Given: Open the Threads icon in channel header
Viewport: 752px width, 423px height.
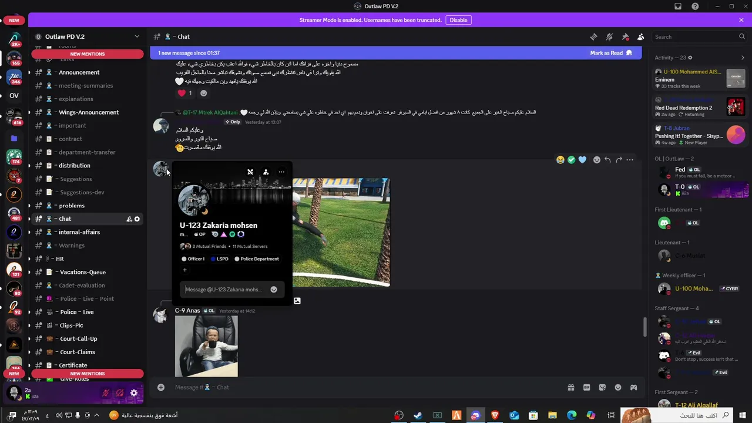Looking at the screenshot, I should 593,36.
